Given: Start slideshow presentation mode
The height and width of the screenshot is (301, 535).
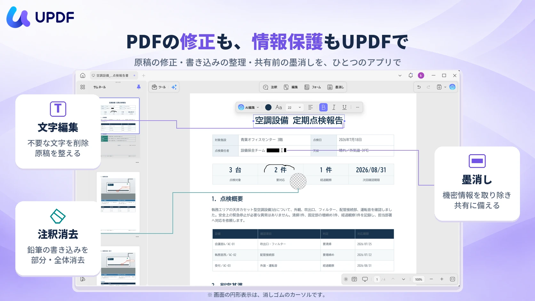Looking at the screenshot, I should tap(365, 279).
